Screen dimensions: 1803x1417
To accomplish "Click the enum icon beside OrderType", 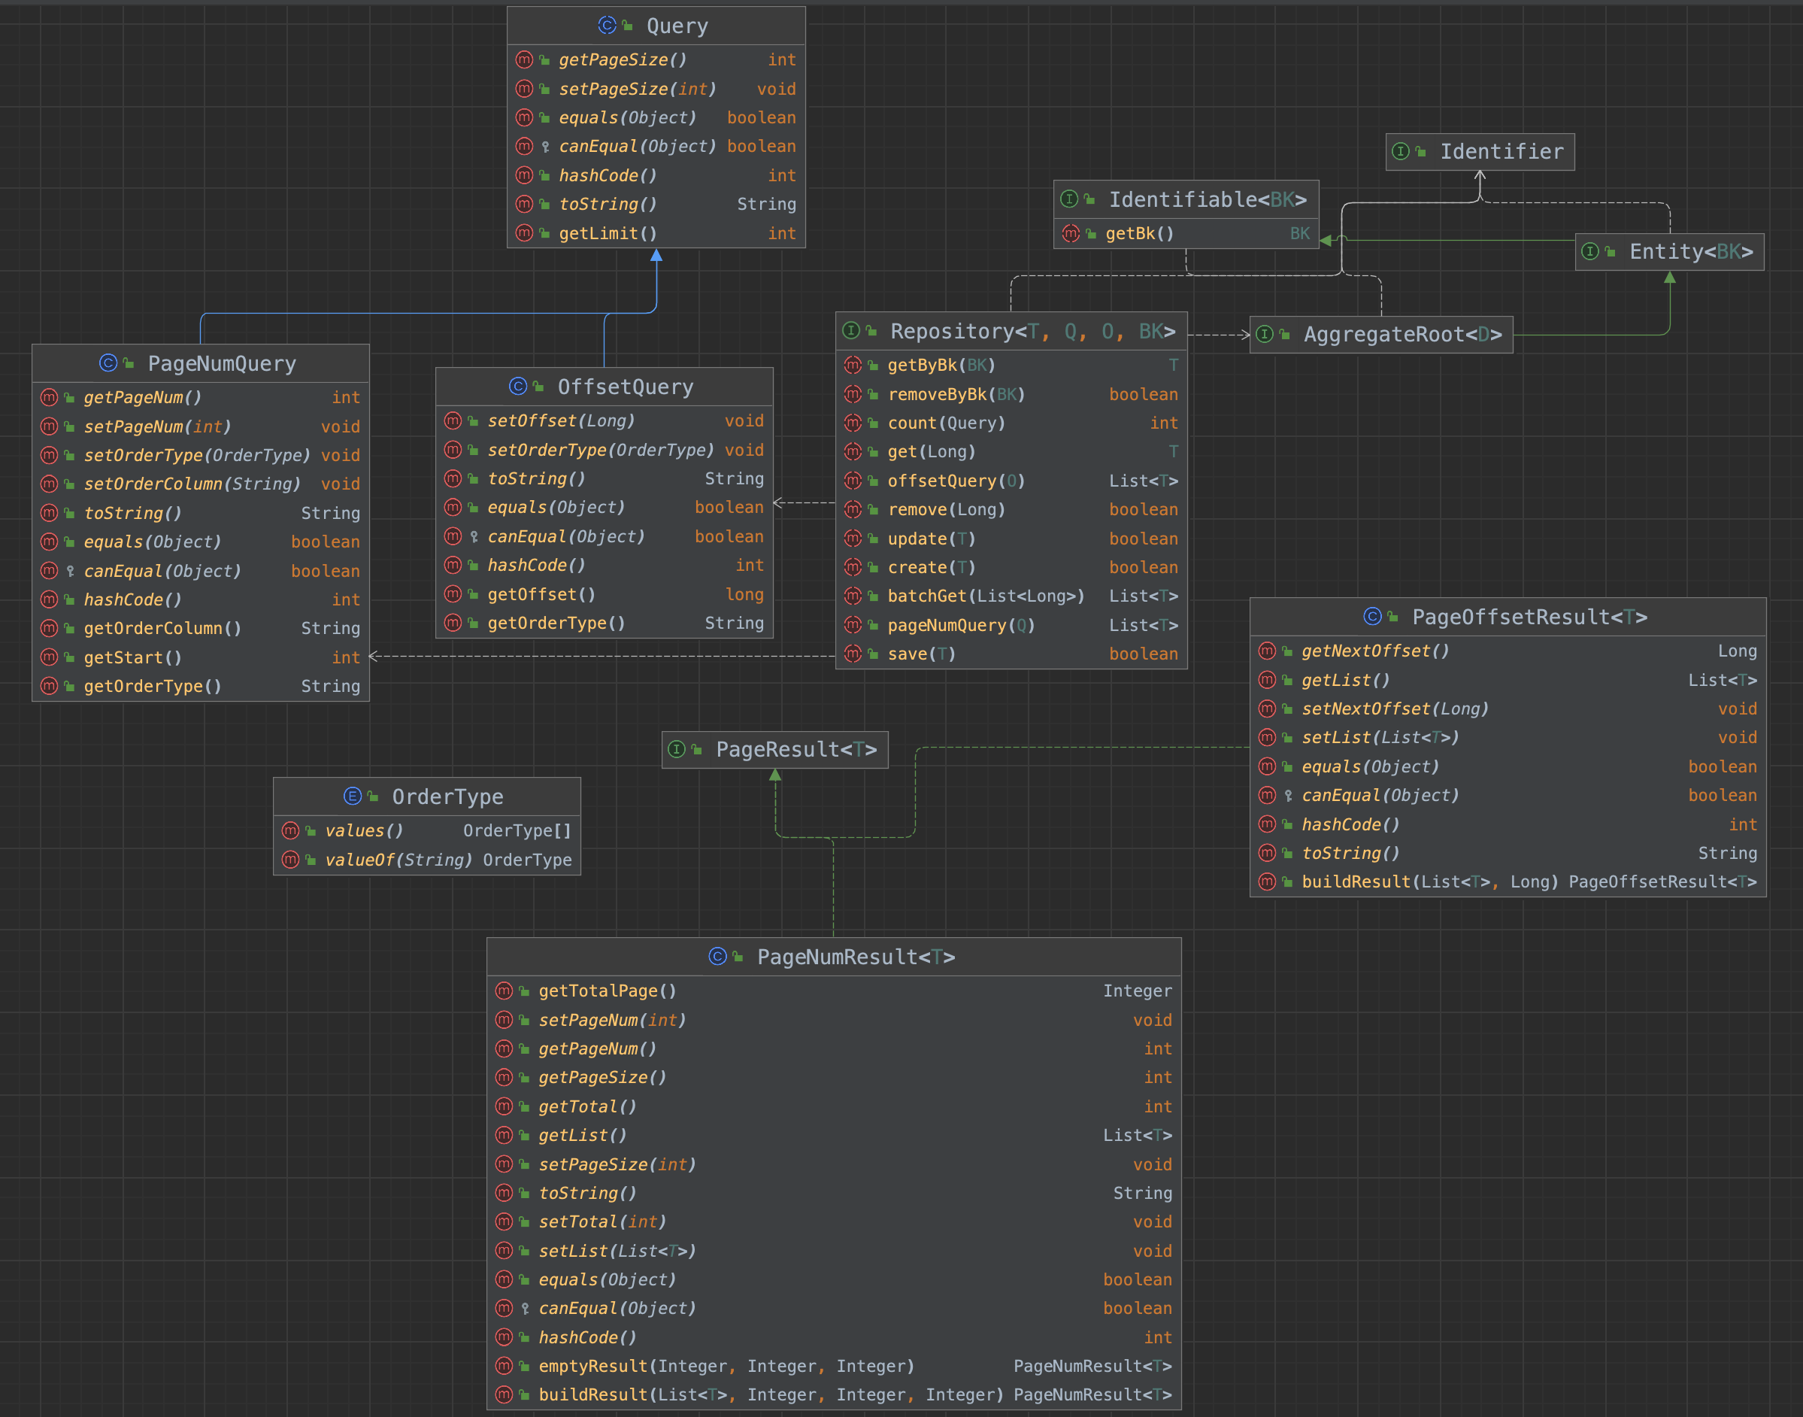I will click(x=352, y=796).
